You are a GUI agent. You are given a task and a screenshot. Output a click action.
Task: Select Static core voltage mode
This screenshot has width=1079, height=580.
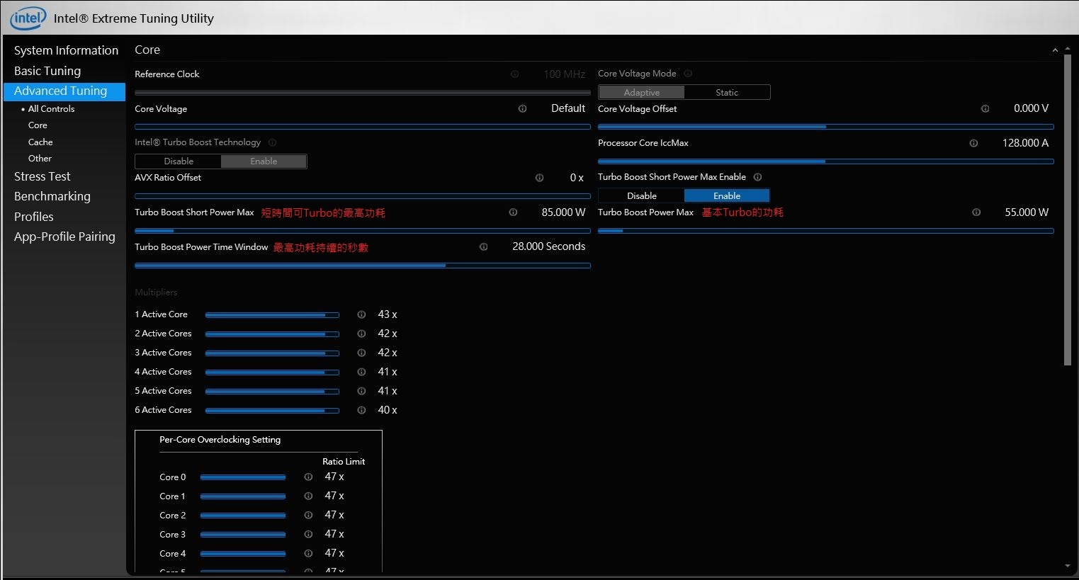click(727, 93)
